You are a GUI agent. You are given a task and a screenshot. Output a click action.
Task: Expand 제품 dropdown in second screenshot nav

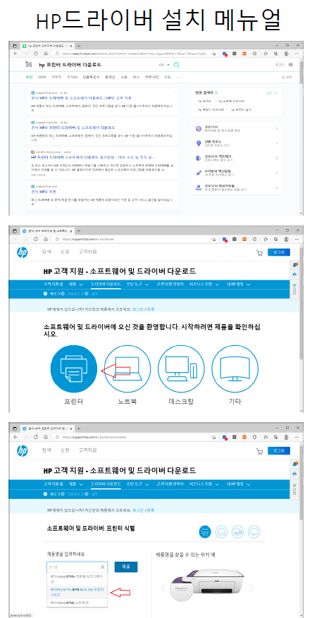point(76,284)
